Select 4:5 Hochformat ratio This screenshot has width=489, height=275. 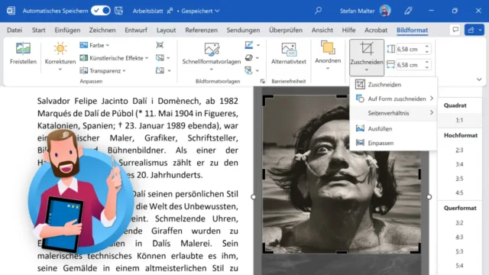460,192
